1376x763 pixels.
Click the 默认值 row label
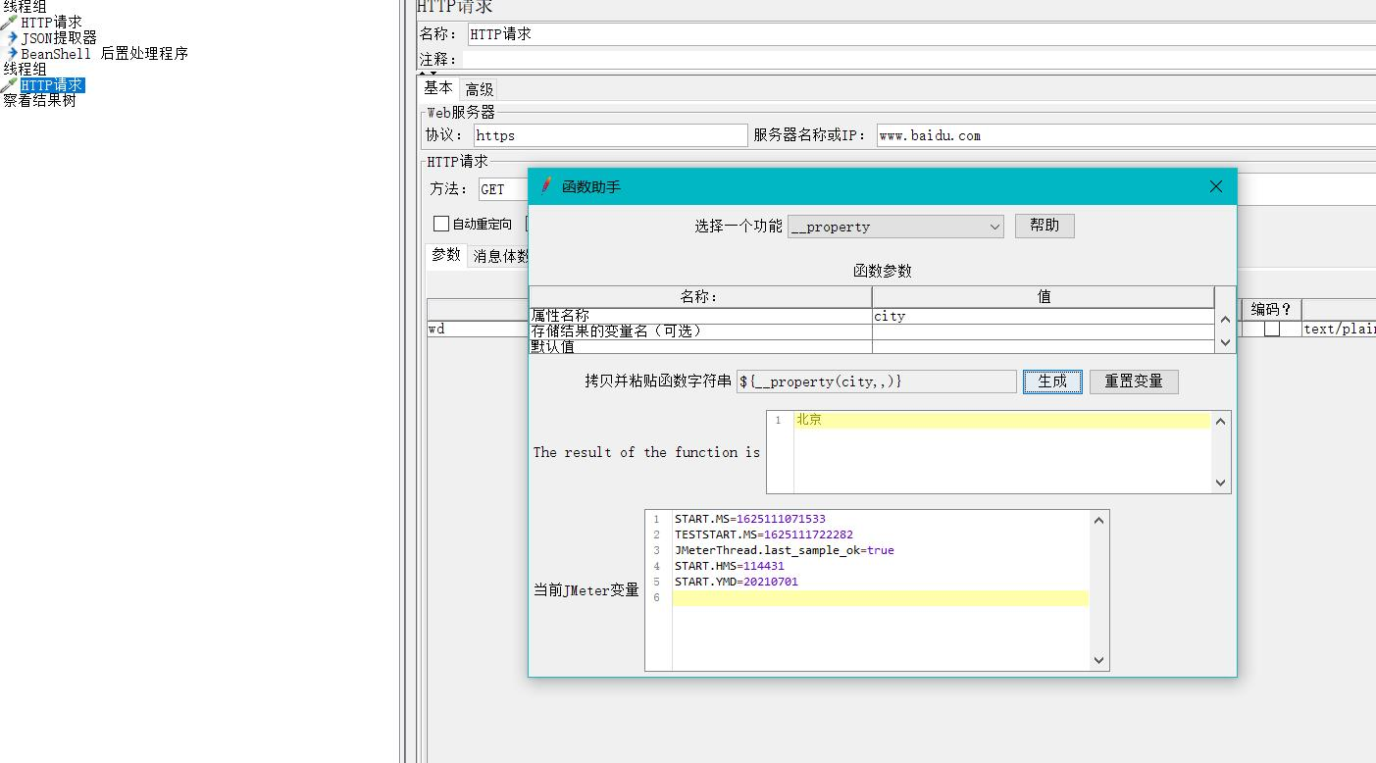click(701, 346)
